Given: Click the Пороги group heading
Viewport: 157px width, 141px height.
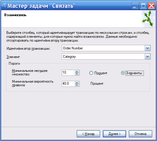Looking at the screenshot, I should [x=14, y=63].
